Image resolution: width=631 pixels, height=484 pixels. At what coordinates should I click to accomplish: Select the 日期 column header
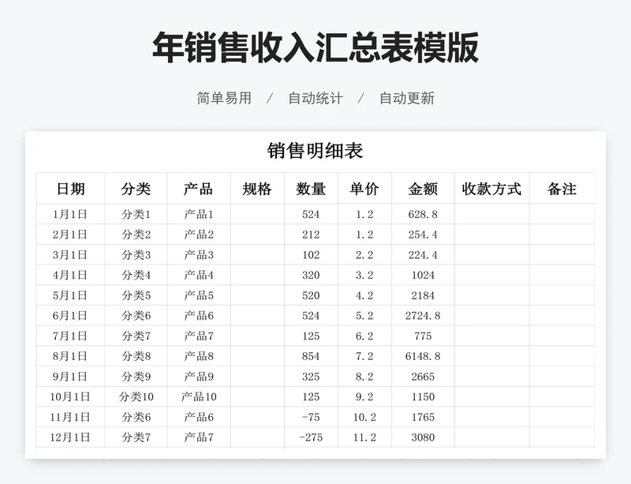70,189
